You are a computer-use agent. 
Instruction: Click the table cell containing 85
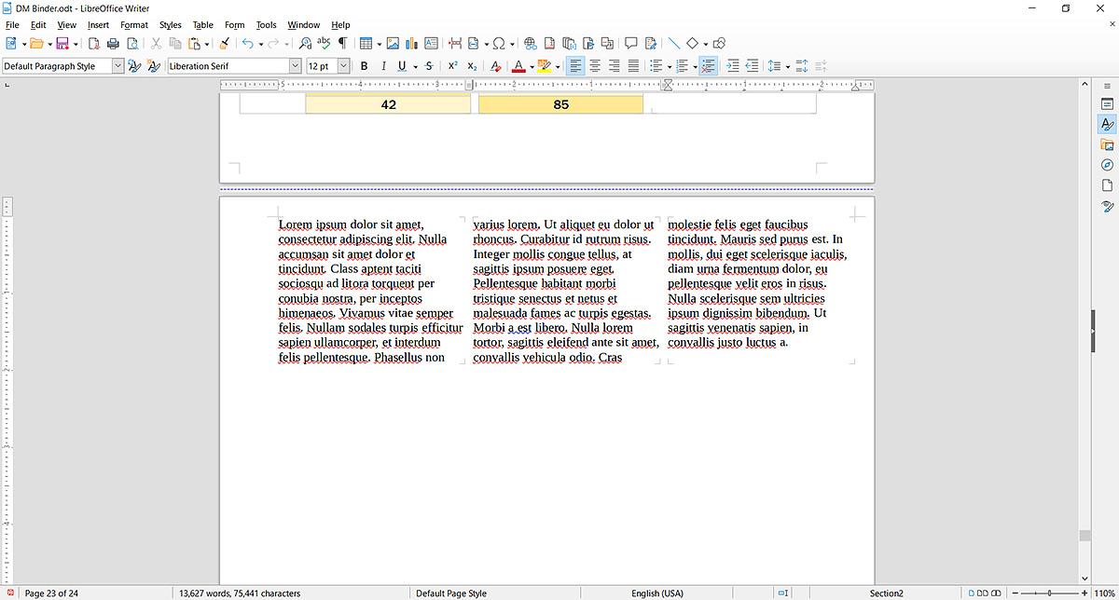(x=560, y=104)
